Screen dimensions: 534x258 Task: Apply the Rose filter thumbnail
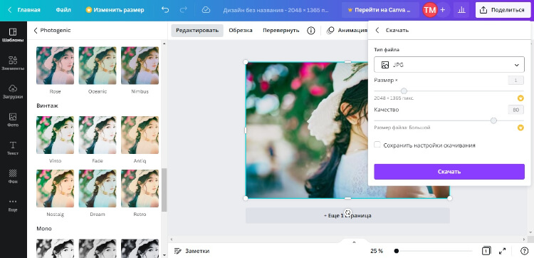click(55, 66)
